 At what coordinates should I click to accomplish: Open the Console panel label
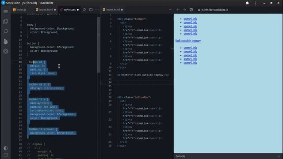[x=180, y=156]
